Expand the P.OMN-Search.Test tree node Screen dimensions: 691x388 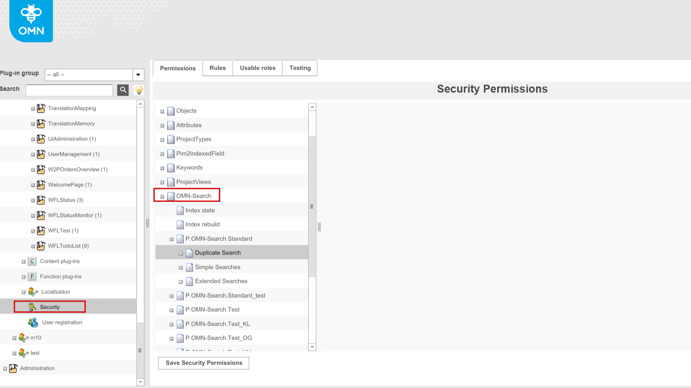[171, 310]
